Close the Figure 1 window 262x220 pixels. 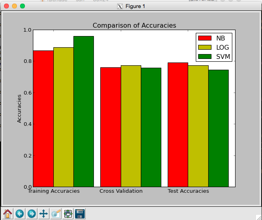pos(6,6)
